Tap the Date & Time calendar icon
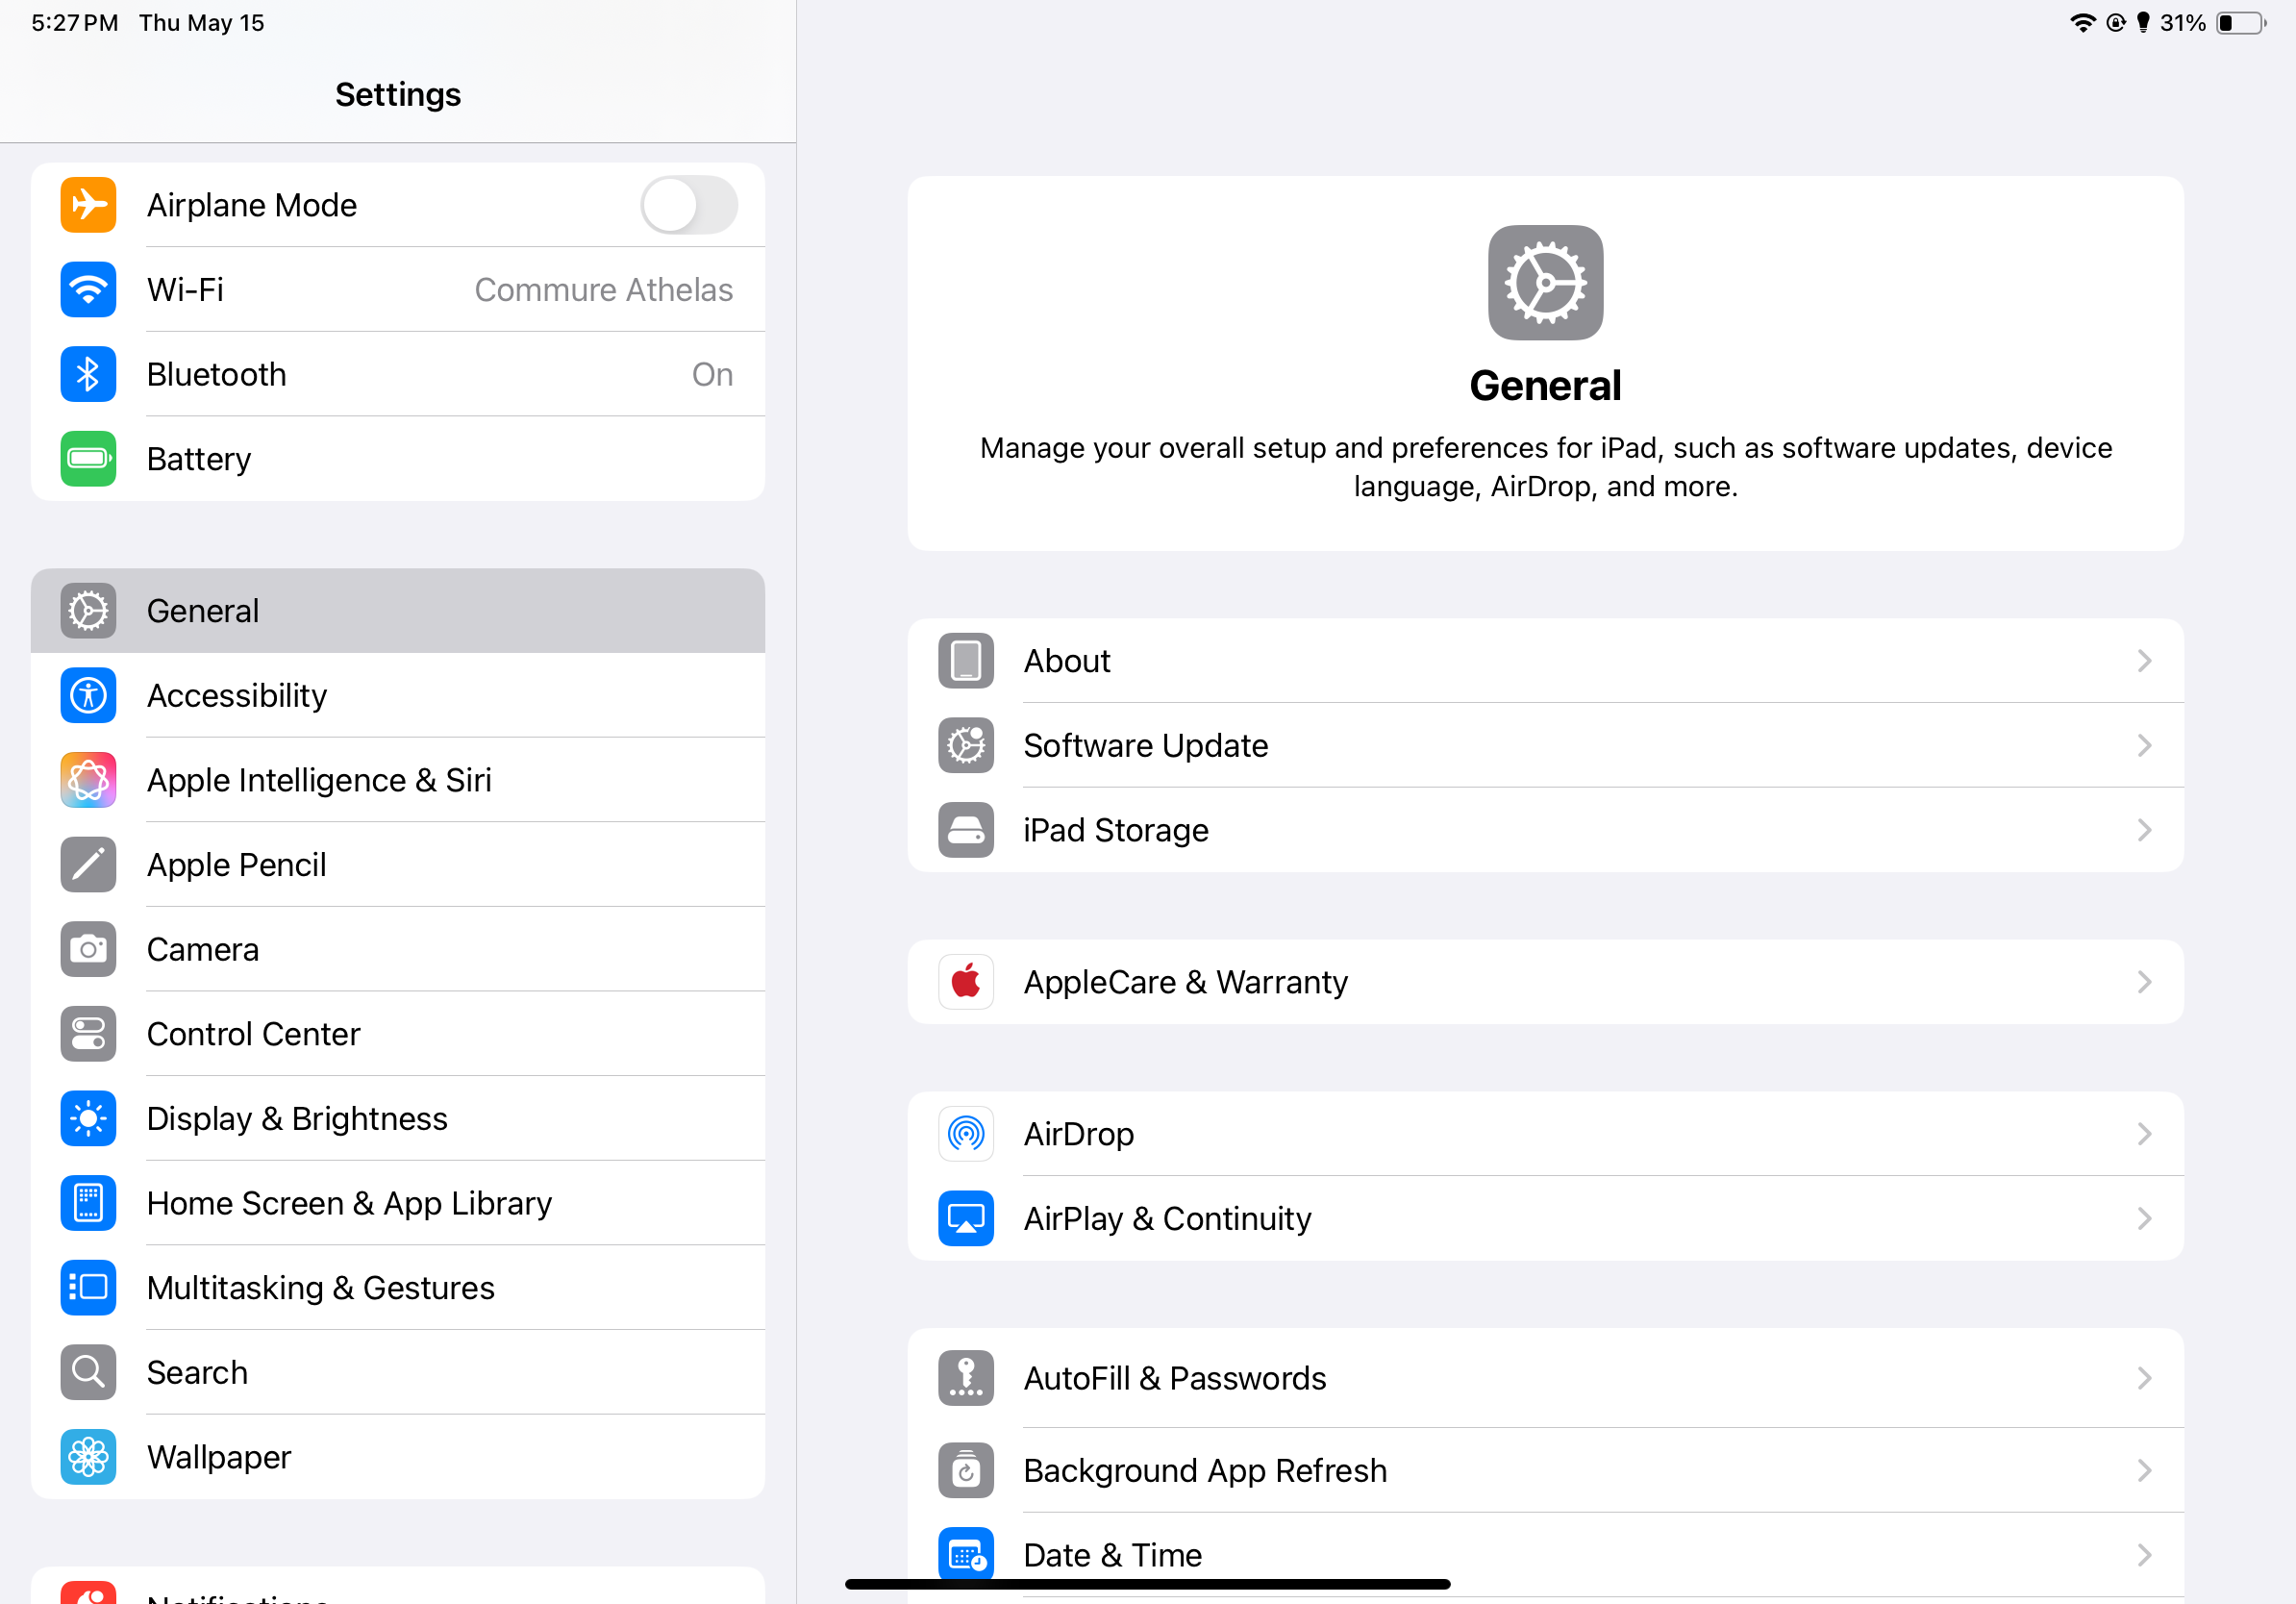 pyautogui.click(x=966, y=1555)
